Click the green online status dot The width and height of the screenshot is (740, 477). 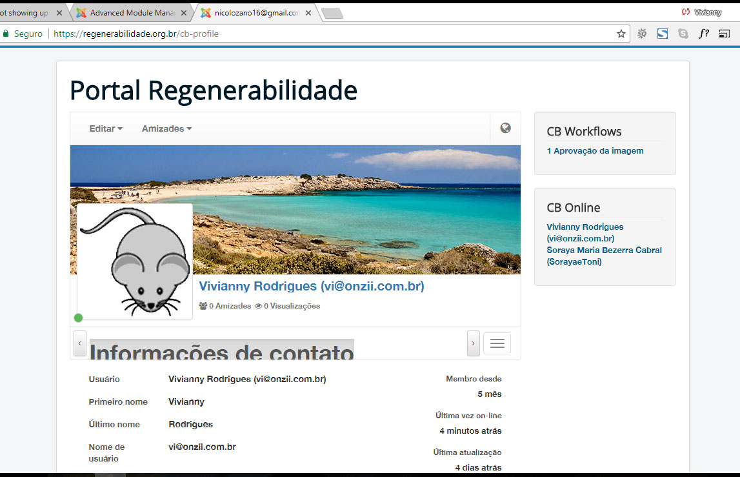coord(78,318)
